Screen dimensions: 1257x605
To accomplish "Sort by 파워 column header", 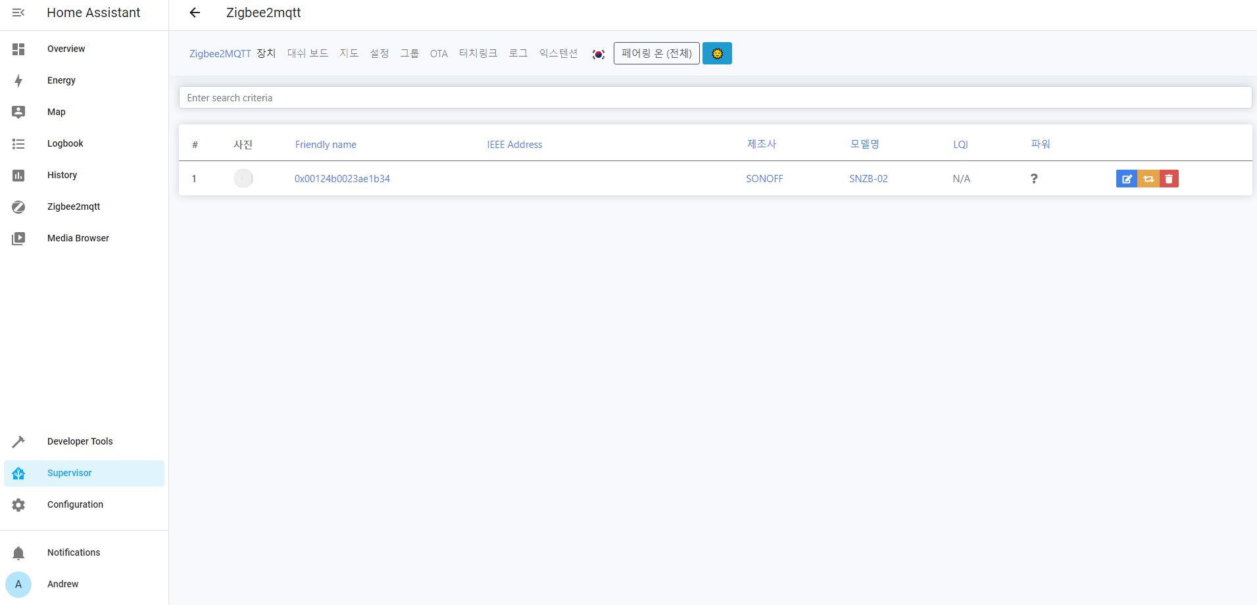I will 1041,144.
